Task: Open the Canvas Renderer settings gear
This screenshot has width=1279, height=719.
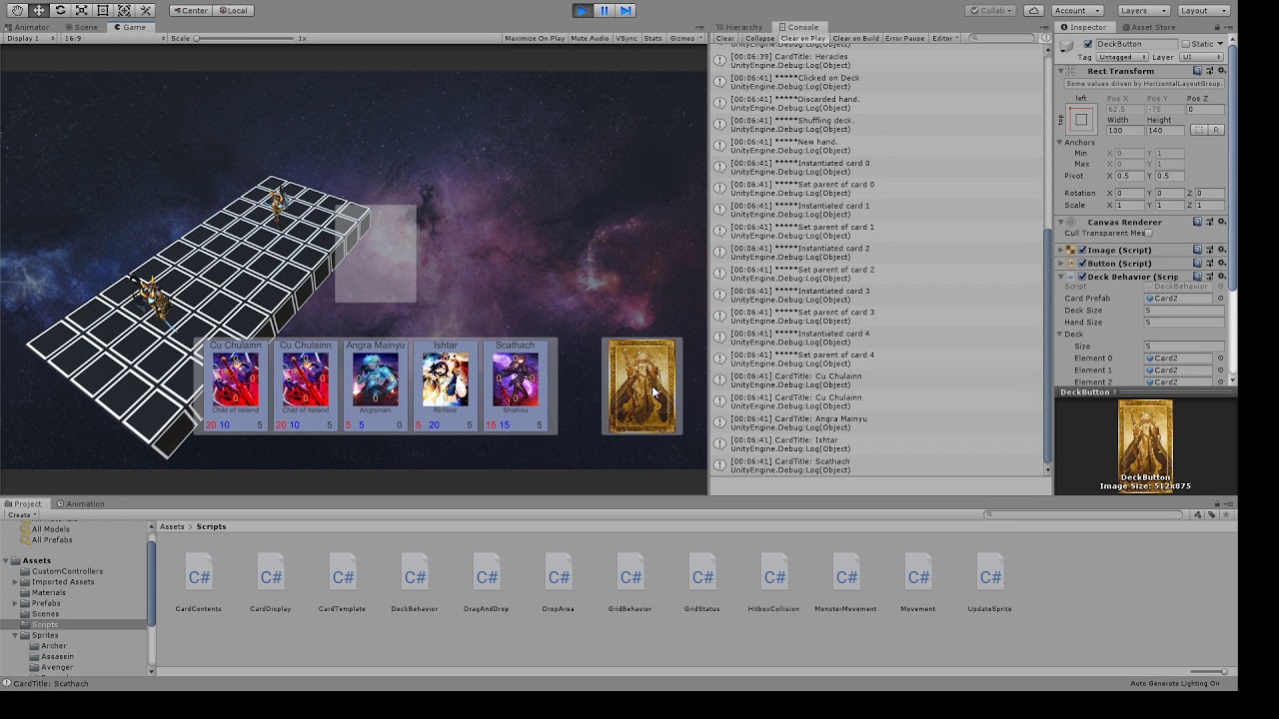Action: pyautogui.click(x=1221, y=222)
